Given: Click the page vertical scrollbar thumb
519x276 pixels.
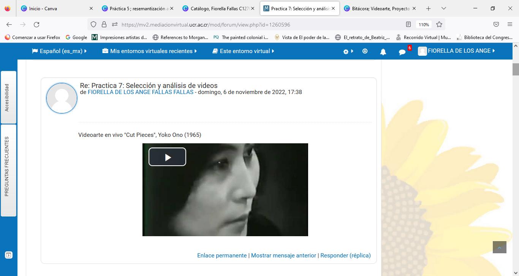Looking at the screenshot, I should (x=516, y=69).
